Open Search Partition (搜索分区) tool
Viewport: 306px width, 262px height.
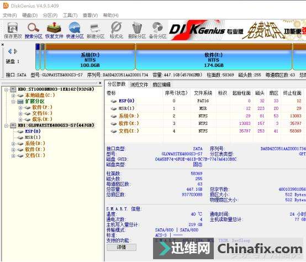pos(34,30)
